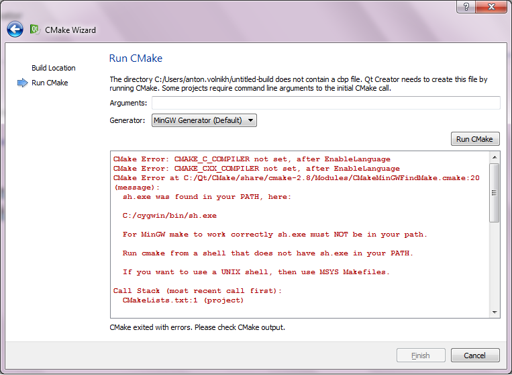Click the Run CMake button
Viewport: 512px width, 375px height.
[475, 139]
